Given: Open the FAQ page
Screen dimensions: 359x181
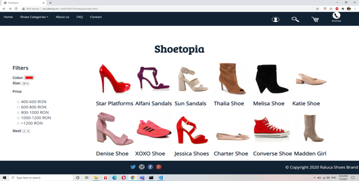Looking at the screenshot, I should 79,17.
